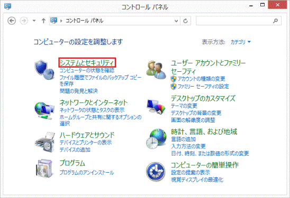Open アカウントの種類の変更 link
This screenshot has width=290, height=198.
click(x=202, y=79)
